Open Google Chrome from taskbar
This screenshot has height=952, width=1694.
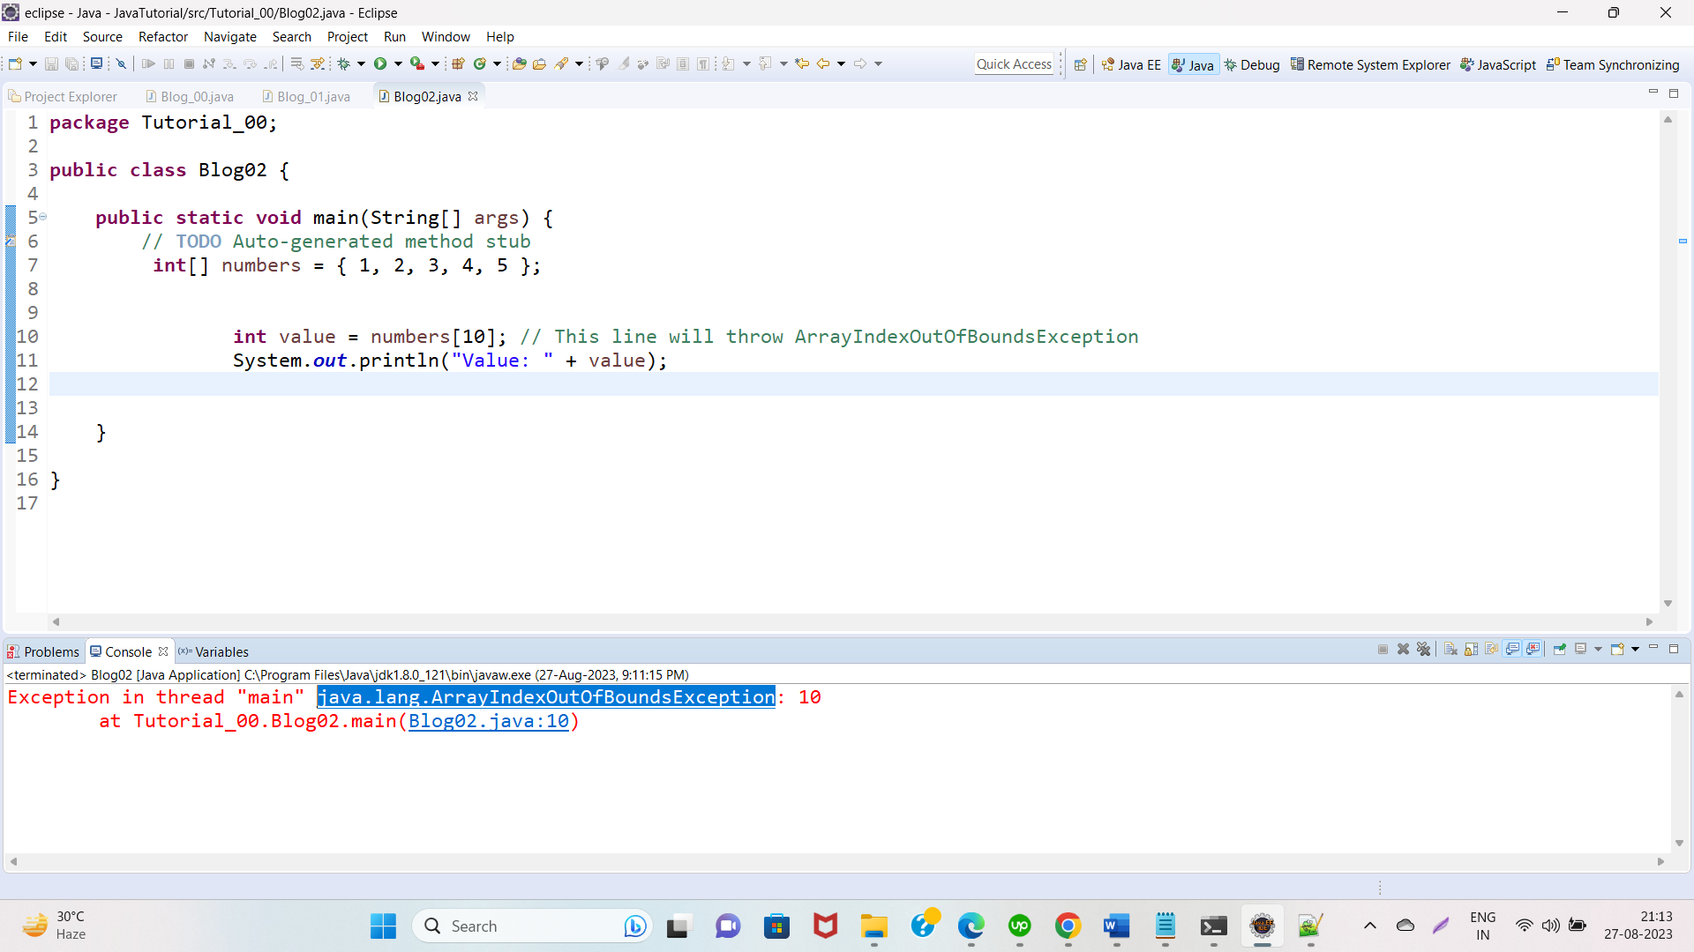1068,926
